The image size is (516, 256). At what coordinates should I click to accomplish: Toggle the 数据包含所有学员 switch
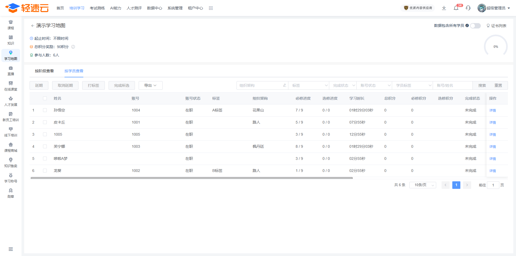click(x=475, y=26)
